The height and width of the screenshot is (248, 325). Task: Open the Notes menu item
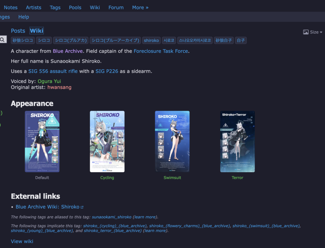[10, 8]
